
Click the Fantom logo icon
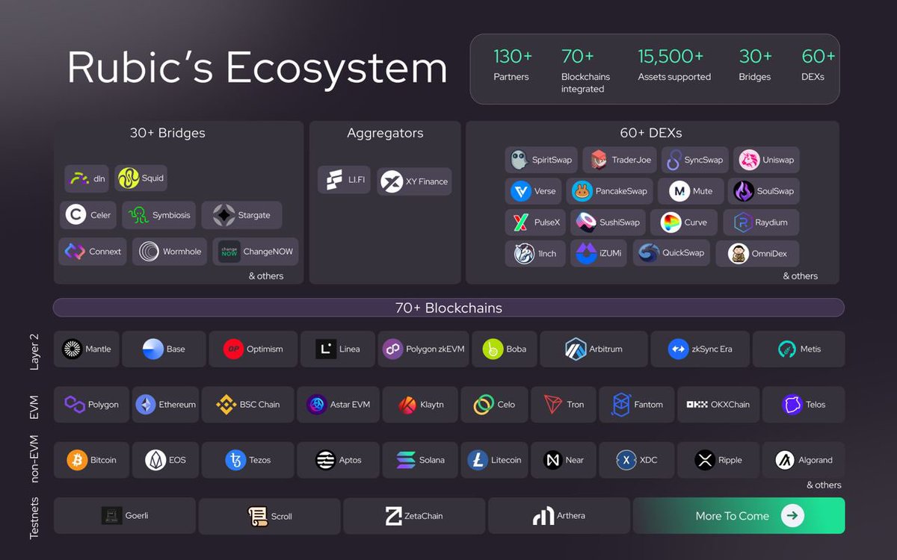(621, 405)
